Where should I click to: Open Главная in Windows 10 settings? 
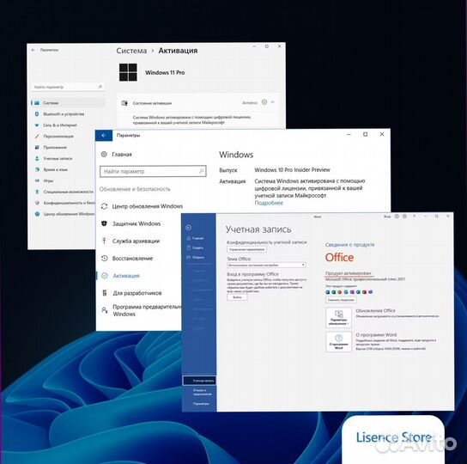[x=117, y=154]
